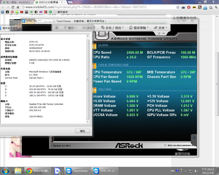Open TeamViewer 檔案傳輸 menu

click(139, 28)
